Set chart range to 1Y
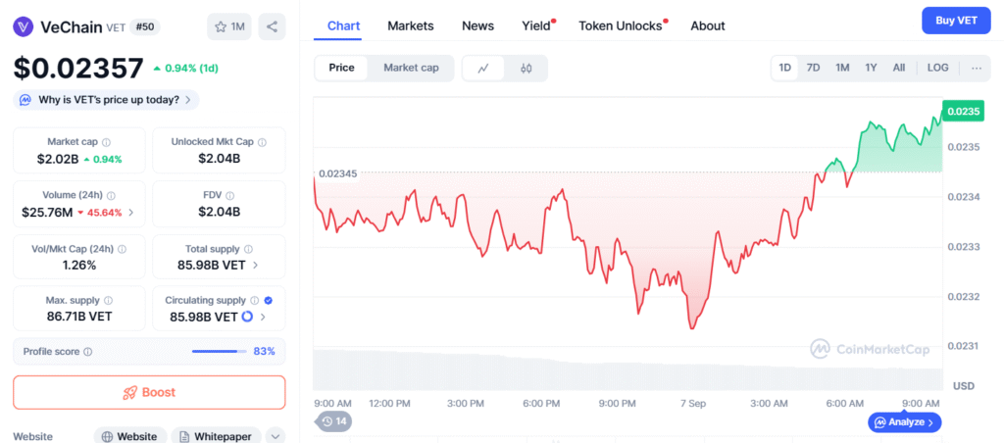Screen dimensions: 1004x443 click(x=871, y=68)
